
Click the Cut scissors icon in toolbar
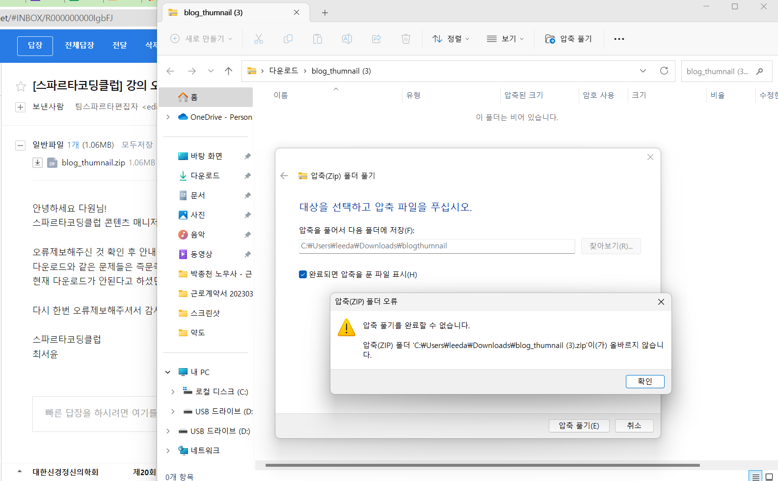point(259,39)
